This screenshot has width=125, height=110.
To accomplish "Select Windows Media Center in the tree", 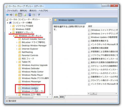I will (x=32, y=72).
